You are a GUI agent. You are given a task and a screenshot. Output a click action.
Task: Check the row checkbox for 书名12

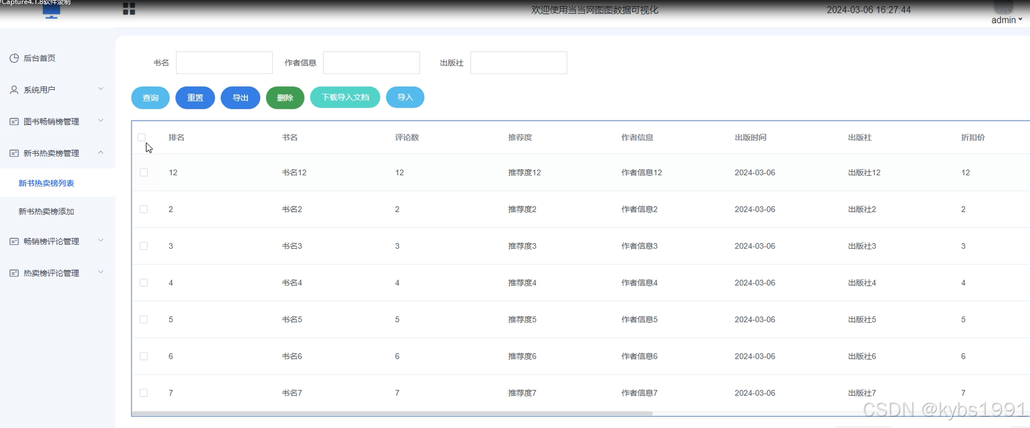pos(144,172)
